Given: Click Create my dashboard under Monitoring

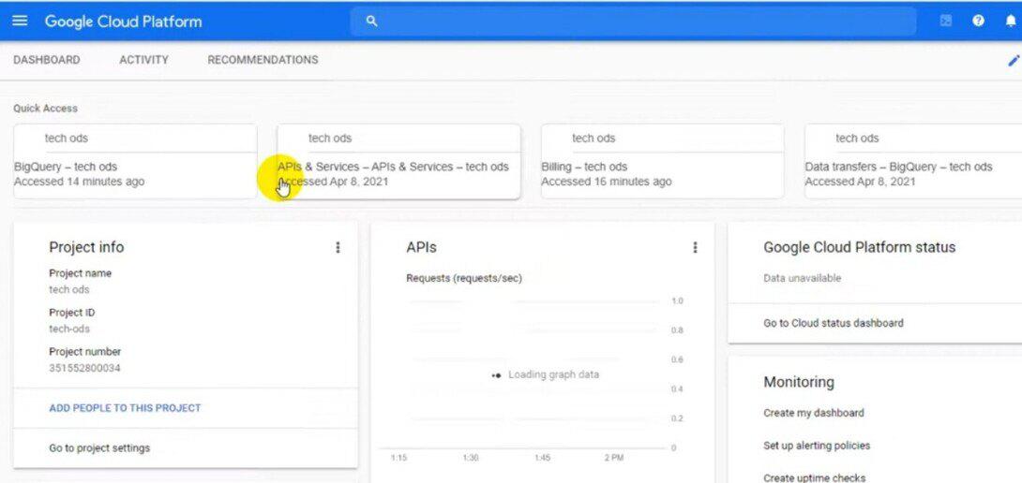Looking at the screenshot, I should (814, 413).
